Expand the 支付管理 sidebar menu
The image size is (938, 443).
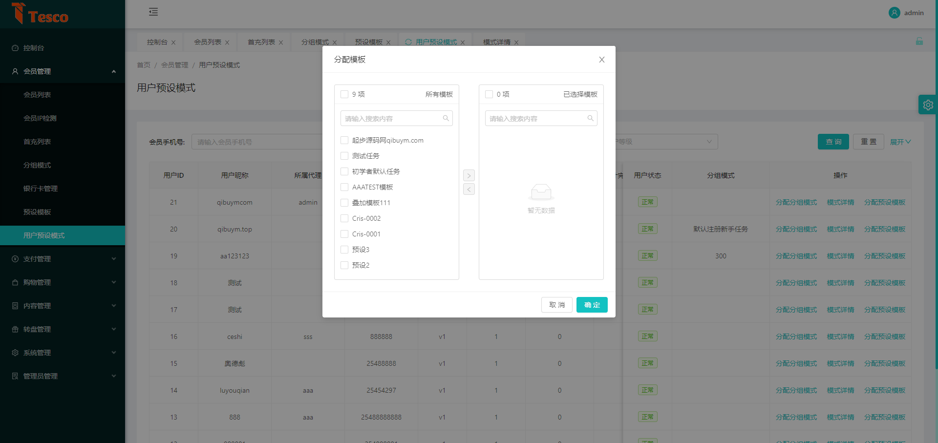pyautogui.click(x=63, y=259)
